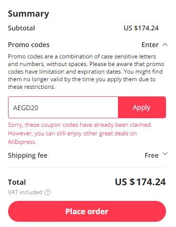The width and height of the screenshot is (176, 227).
Task: Click the Free shipping value
Action: click(152, 155)
